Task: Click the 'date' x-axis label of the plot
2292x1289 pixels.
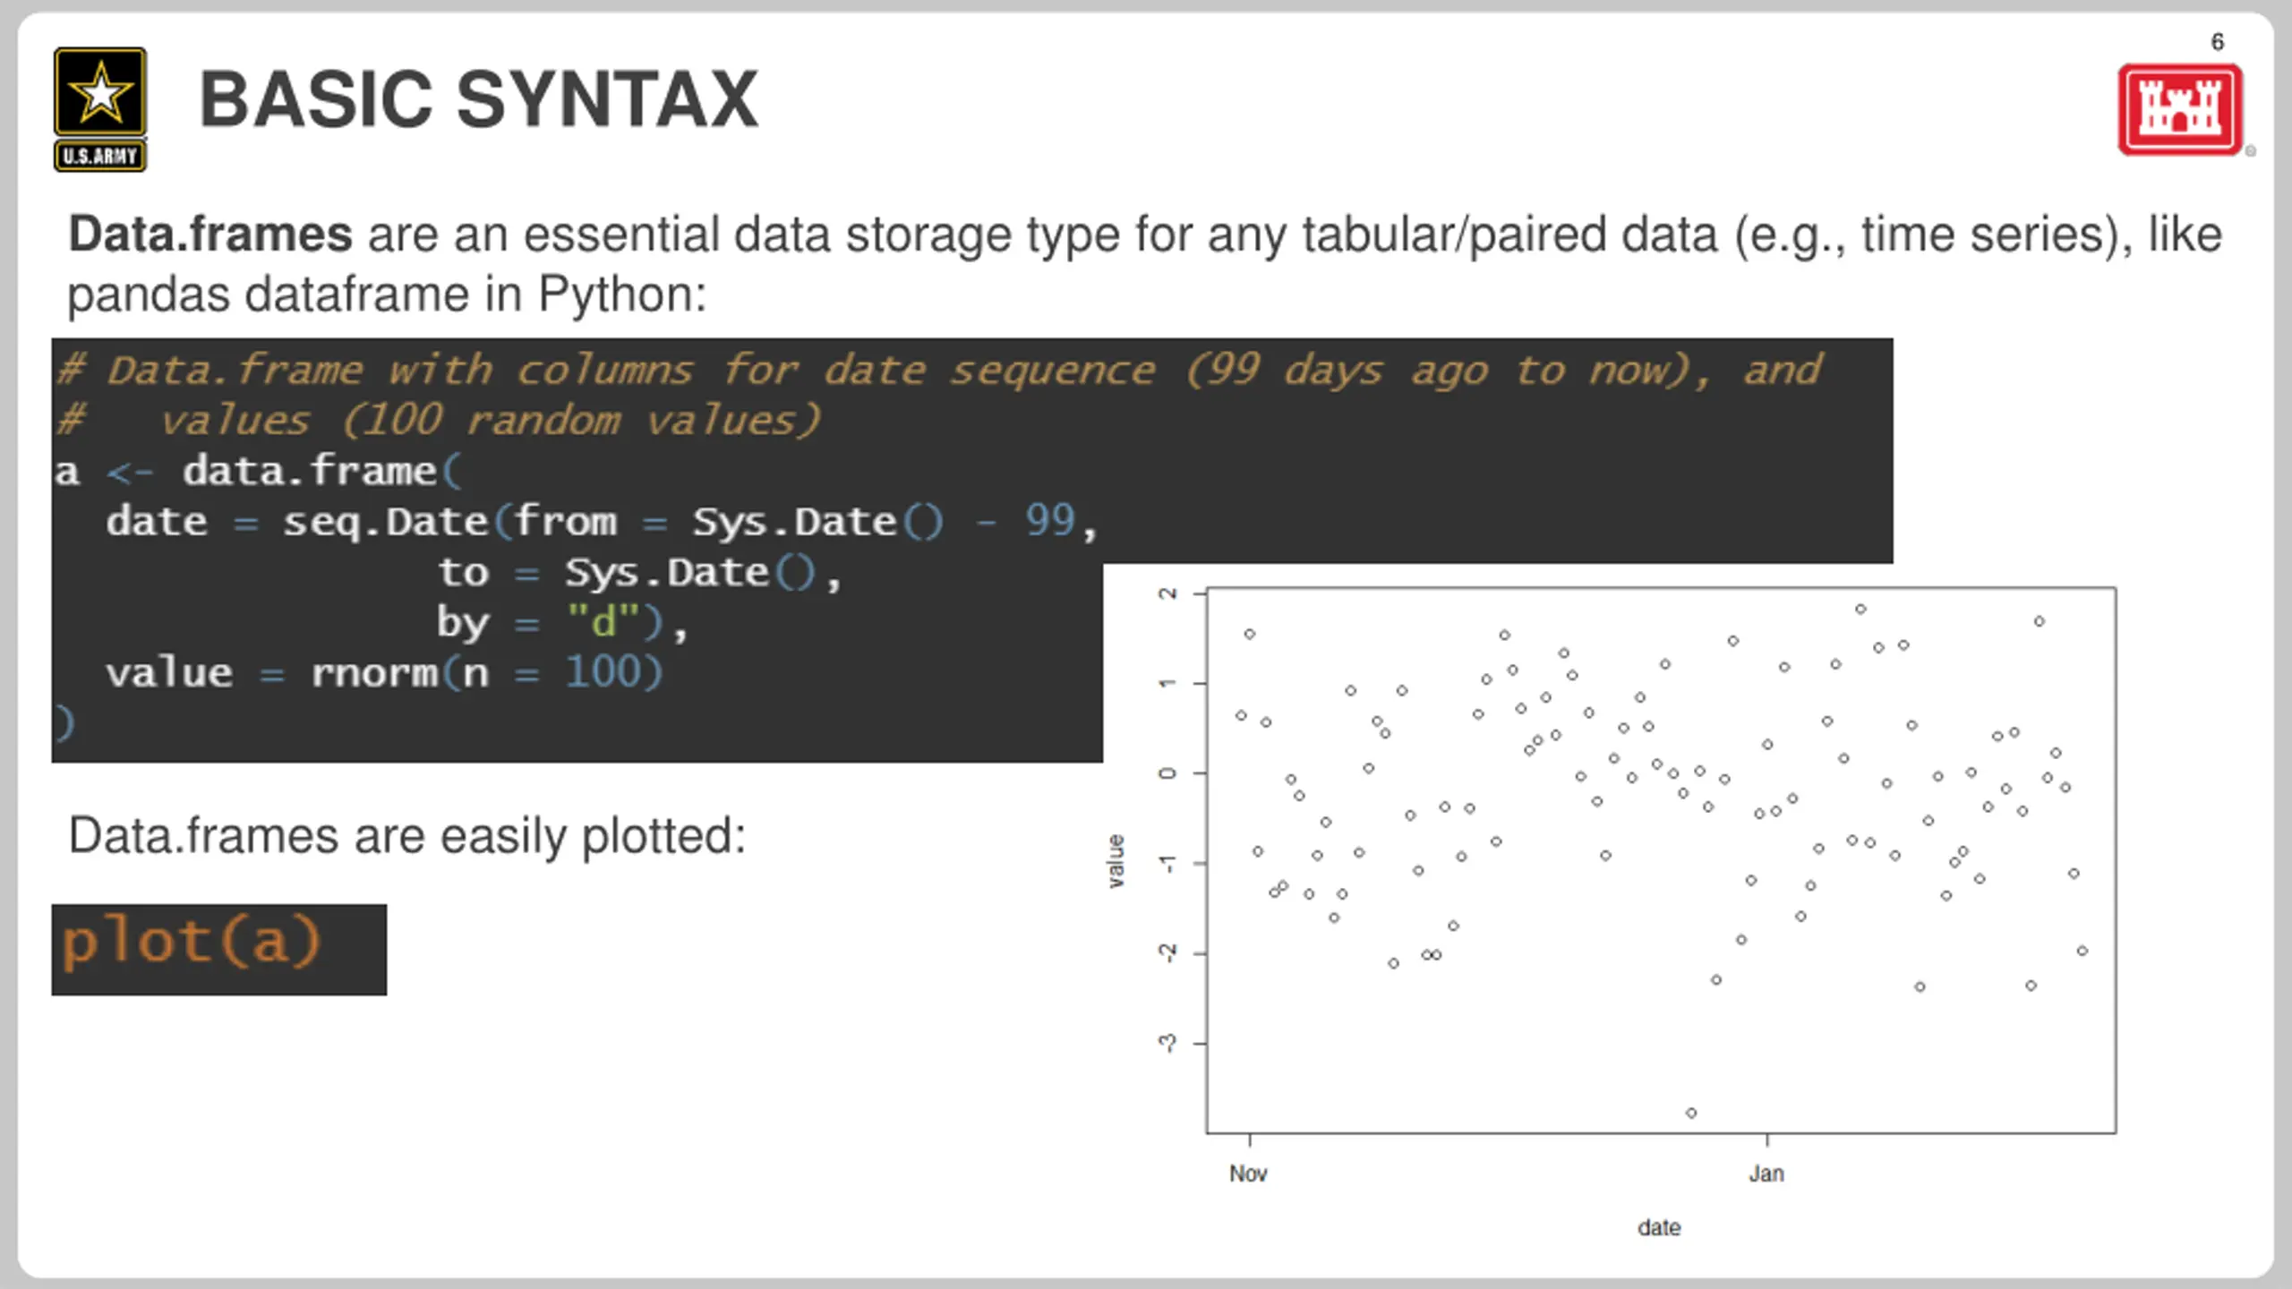Action: pos(1659,1228)
